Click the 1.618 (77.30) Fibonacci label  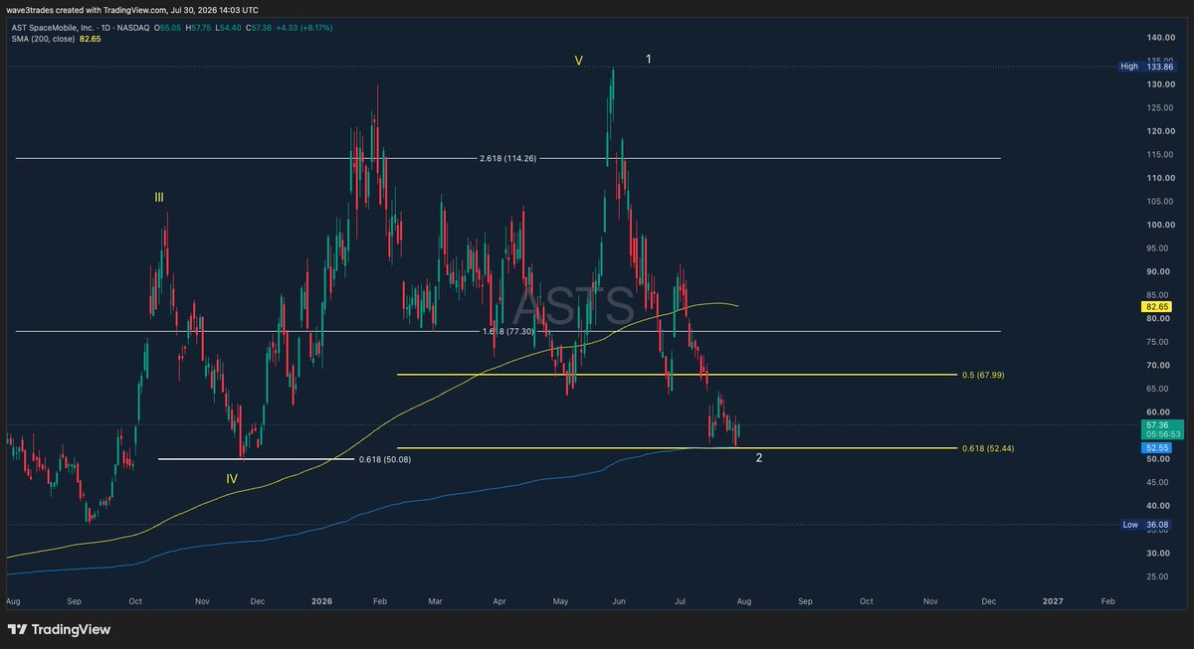[x=507, y=331]
